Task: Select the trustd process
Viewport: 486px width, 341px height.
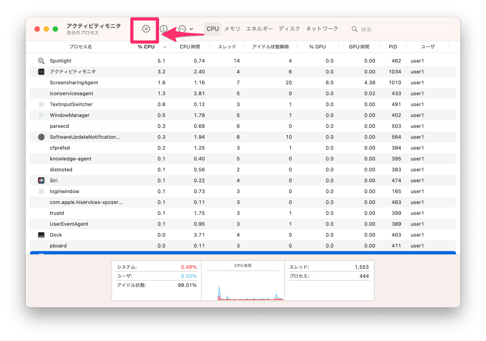Action: click(x=243, y=213)
